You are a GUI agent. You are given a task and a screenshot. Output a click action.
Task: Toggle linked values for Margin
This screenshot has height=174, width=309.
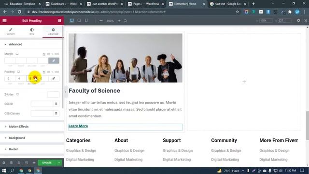coord(54,61)
